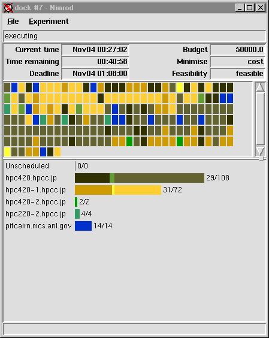Click the scrollbar up arrow in job grid
269x338 pixels.
coord(260,87)
